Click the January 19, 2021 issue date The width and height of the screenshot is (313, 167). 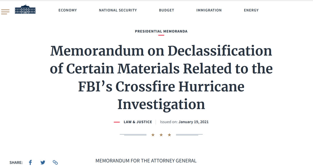pos(193,122)
